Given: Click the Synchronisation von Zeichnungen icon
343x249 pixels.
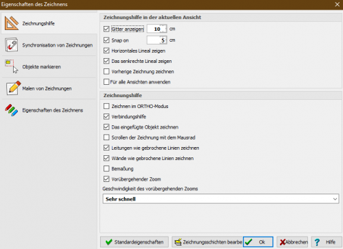Looking at the screenshot, I should tap(12, 44).
